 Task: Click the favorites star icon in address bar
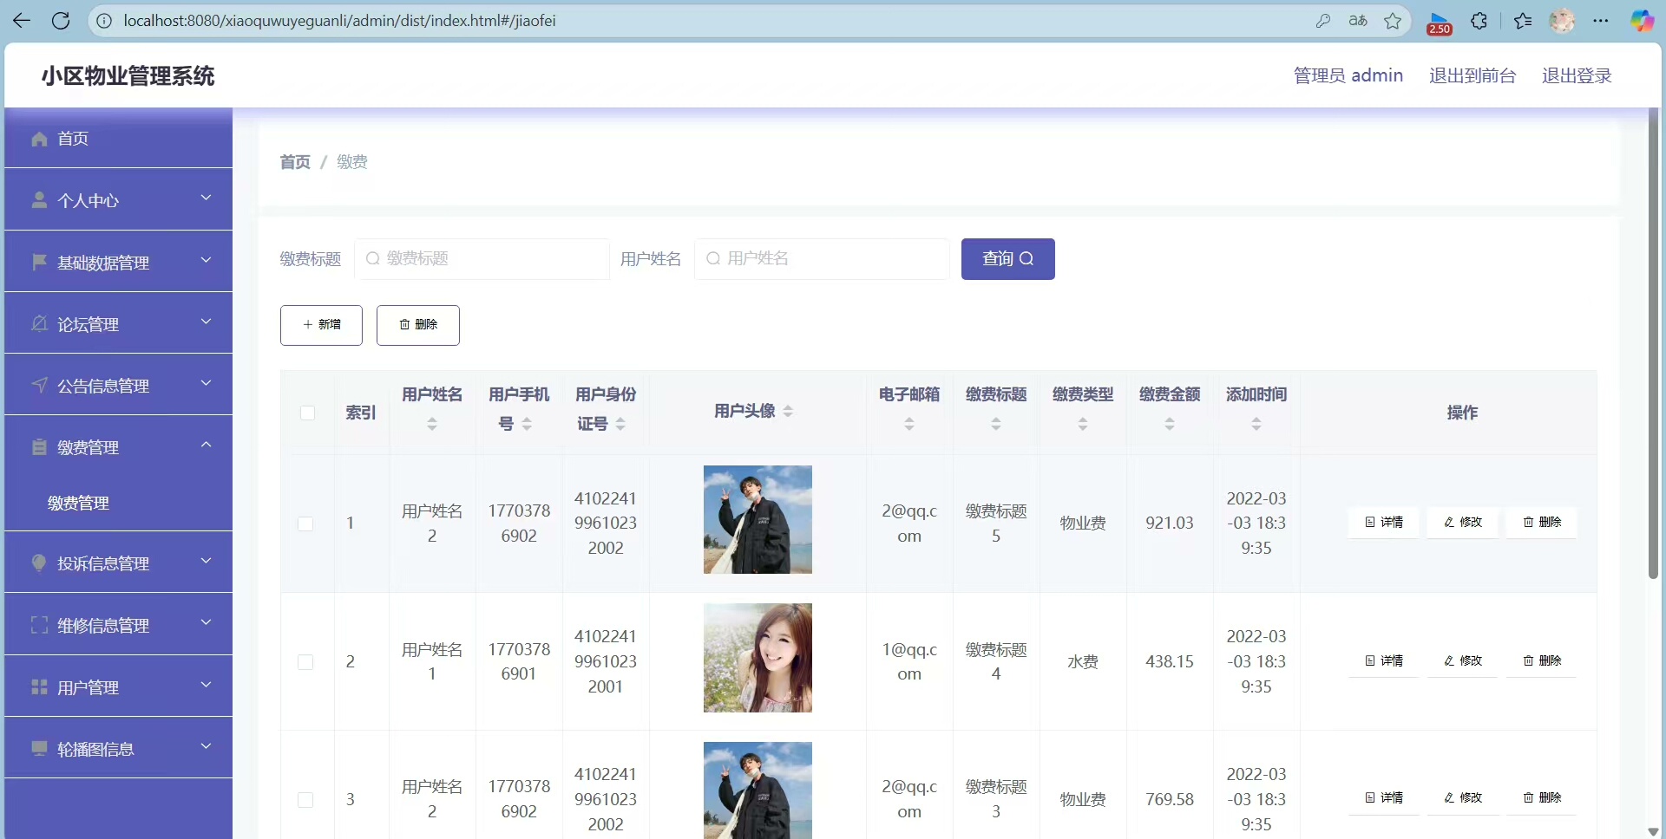pos(1393,21)
